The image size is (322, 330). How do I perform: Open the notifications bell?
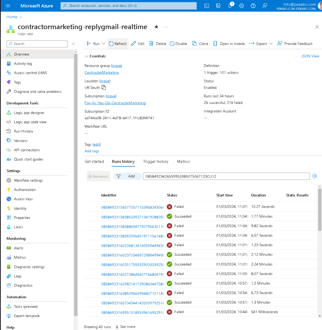pos(230,6)
